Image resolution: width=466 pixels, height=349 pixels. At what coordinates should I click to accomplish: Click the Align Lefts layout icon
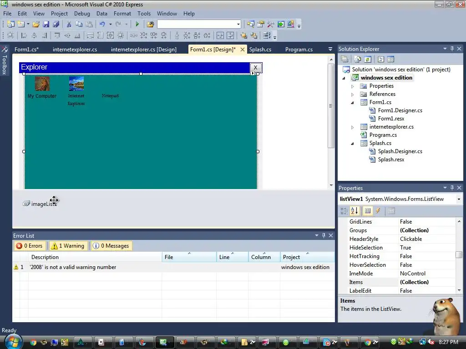point(24,36)
